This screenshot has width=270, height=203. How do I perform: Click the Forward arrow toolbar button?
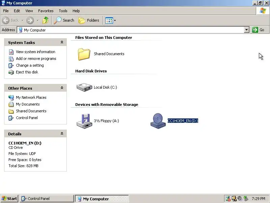[30, 20]
